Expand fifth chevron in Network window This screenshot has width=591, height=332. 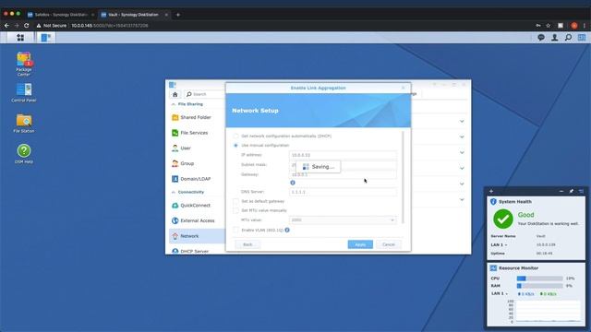click(x=462, y=184)
